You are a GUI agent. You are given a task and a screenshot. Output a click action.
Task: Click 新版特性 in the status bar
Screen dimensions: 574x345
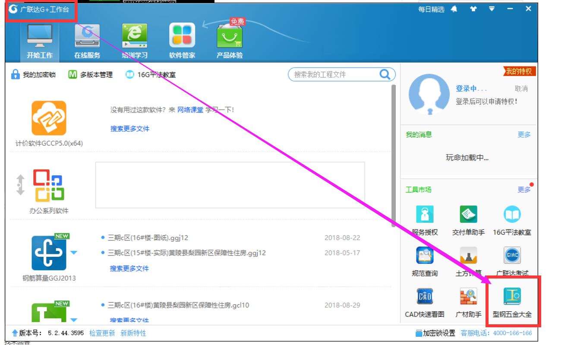point(133,333)
